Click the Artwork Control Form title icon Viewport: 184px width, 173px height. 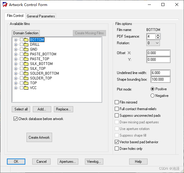pos(5,5)
